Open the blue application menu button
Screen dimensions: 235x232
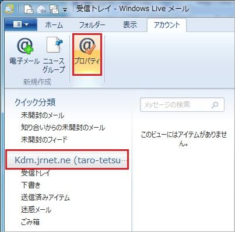coord(21,24)
